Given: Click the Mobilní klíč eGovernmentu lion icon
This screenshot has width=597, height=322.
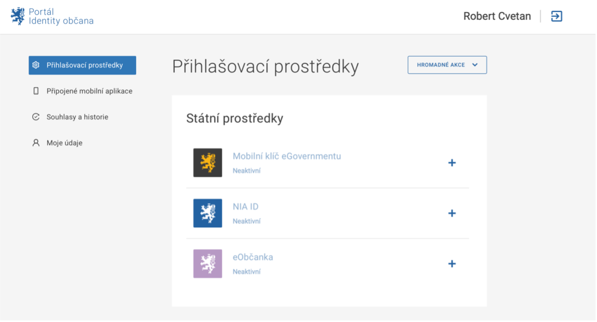Looking at the screenshot, I should pos(208,163).
